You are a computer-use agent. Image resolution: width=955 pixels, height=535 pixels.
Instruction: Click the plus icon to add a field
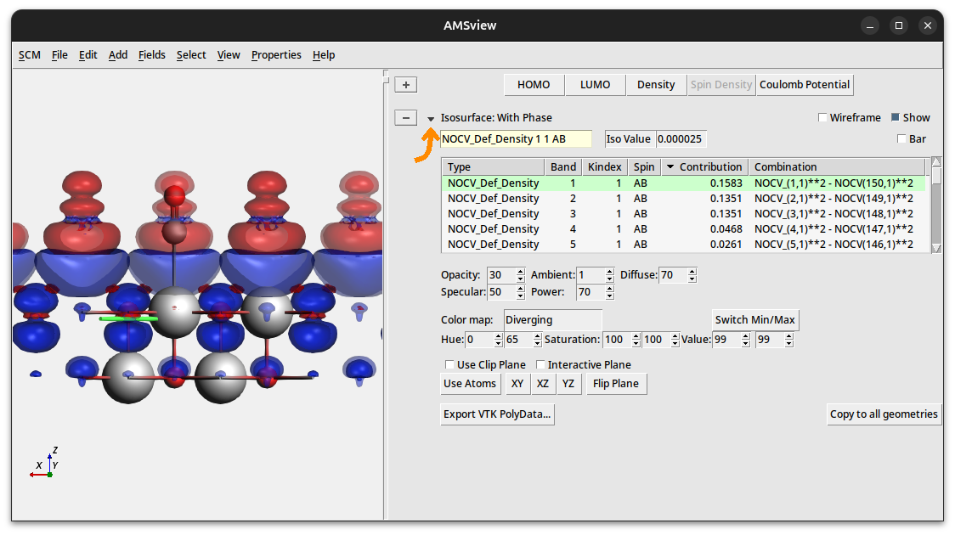tap(406, 84)
